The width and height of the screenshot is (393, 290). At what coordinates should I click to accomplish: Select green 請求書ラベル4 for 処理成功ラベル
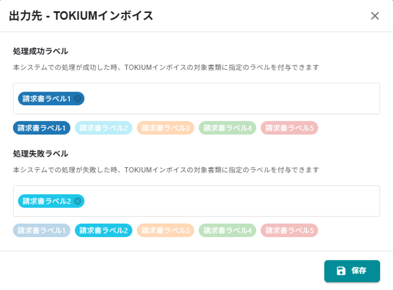point(228,128)
